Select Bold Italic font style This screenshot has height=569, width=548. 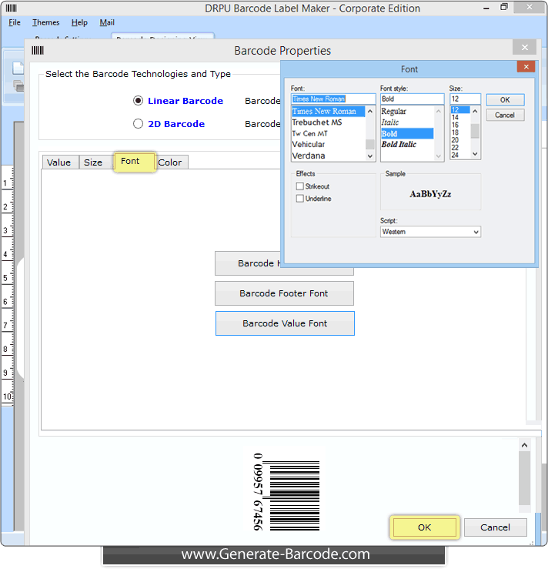point(399,145)
